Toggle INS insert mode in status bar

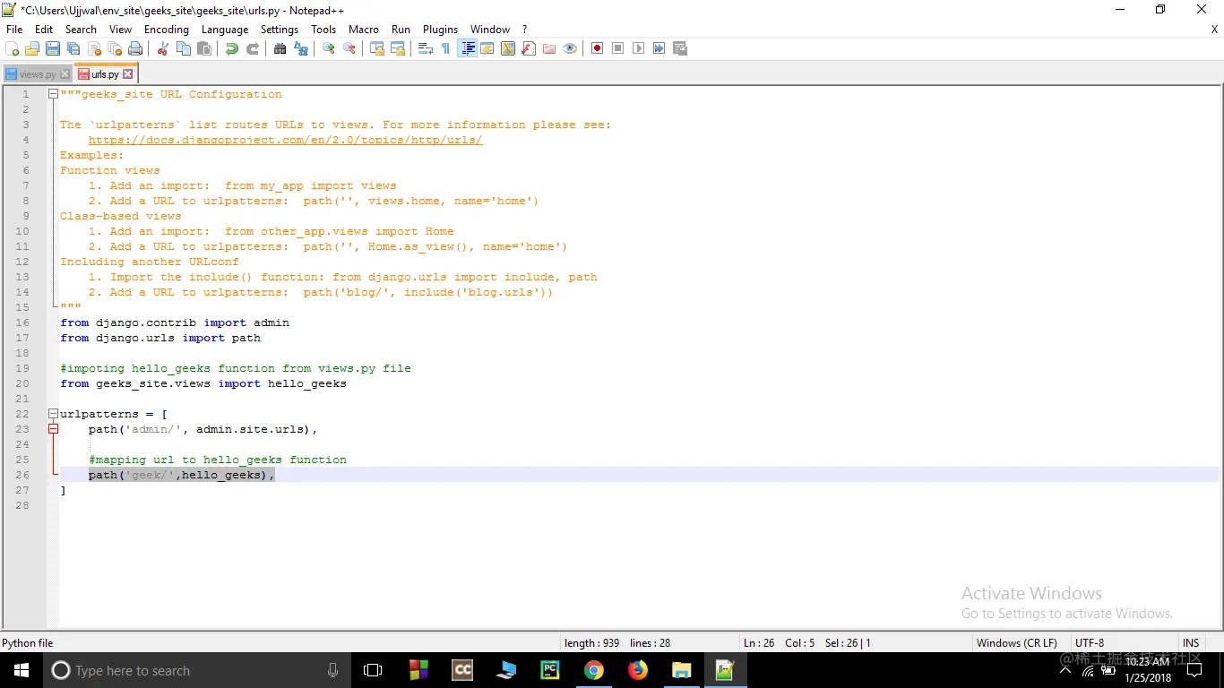(1191, 643)
